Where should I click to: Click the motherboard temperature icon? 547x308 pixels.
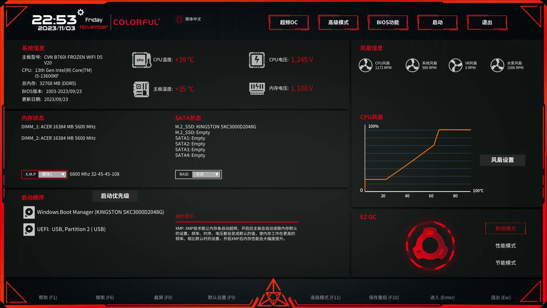tap(141, 88)
